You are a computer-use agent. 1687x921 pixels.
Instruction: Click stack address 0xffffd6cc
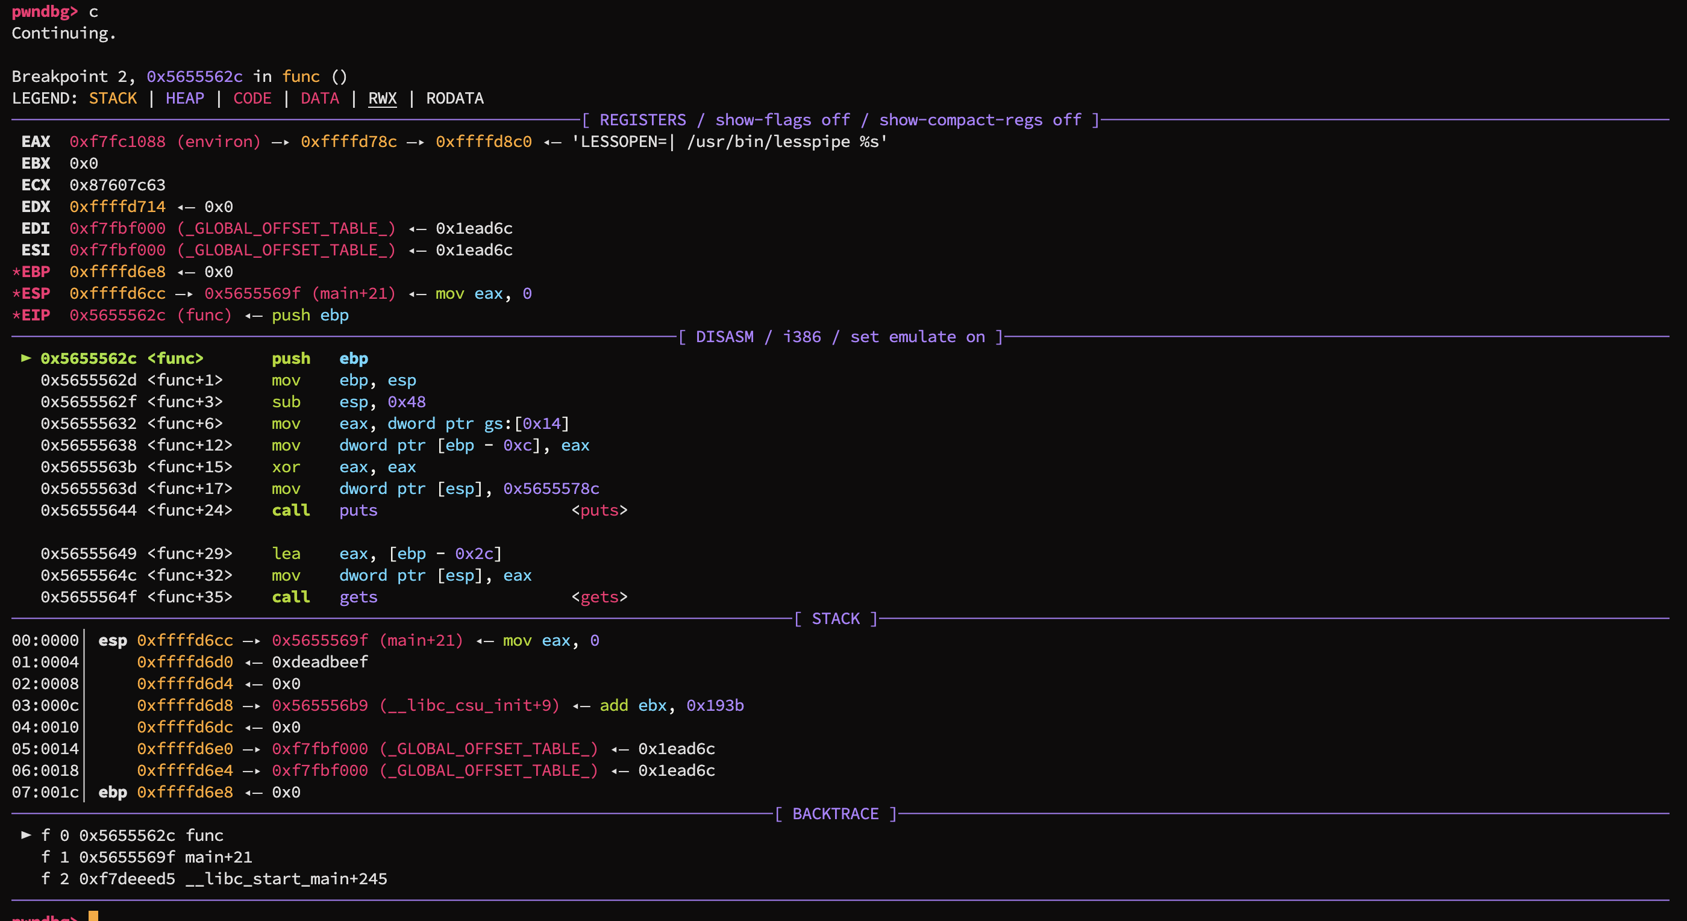(x=185, y=640)
